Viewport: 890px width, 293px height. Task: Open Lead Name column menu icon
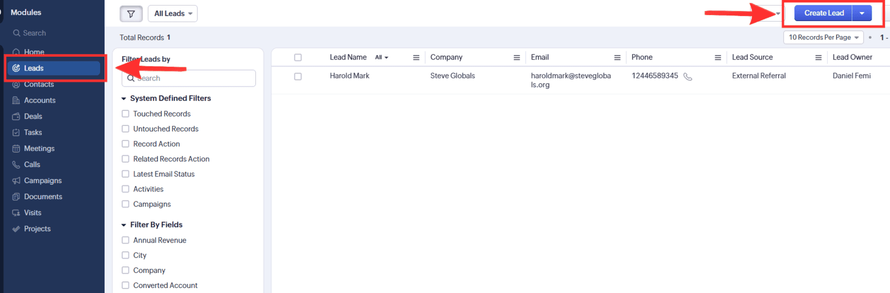point(416,58)
